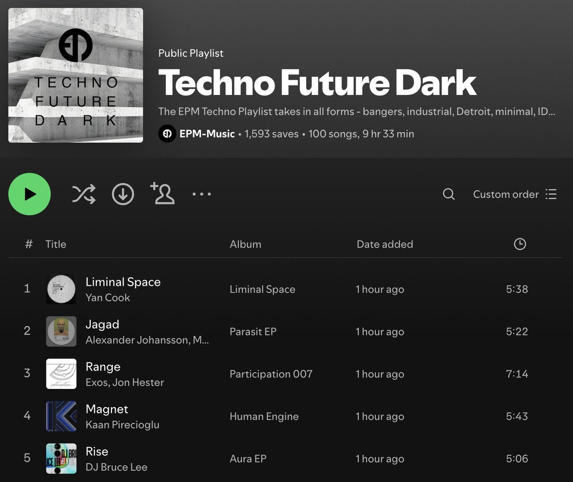The image size is (573, 482).
Task: Open artist Exos, Jon Hester
Action: [125, 382]
